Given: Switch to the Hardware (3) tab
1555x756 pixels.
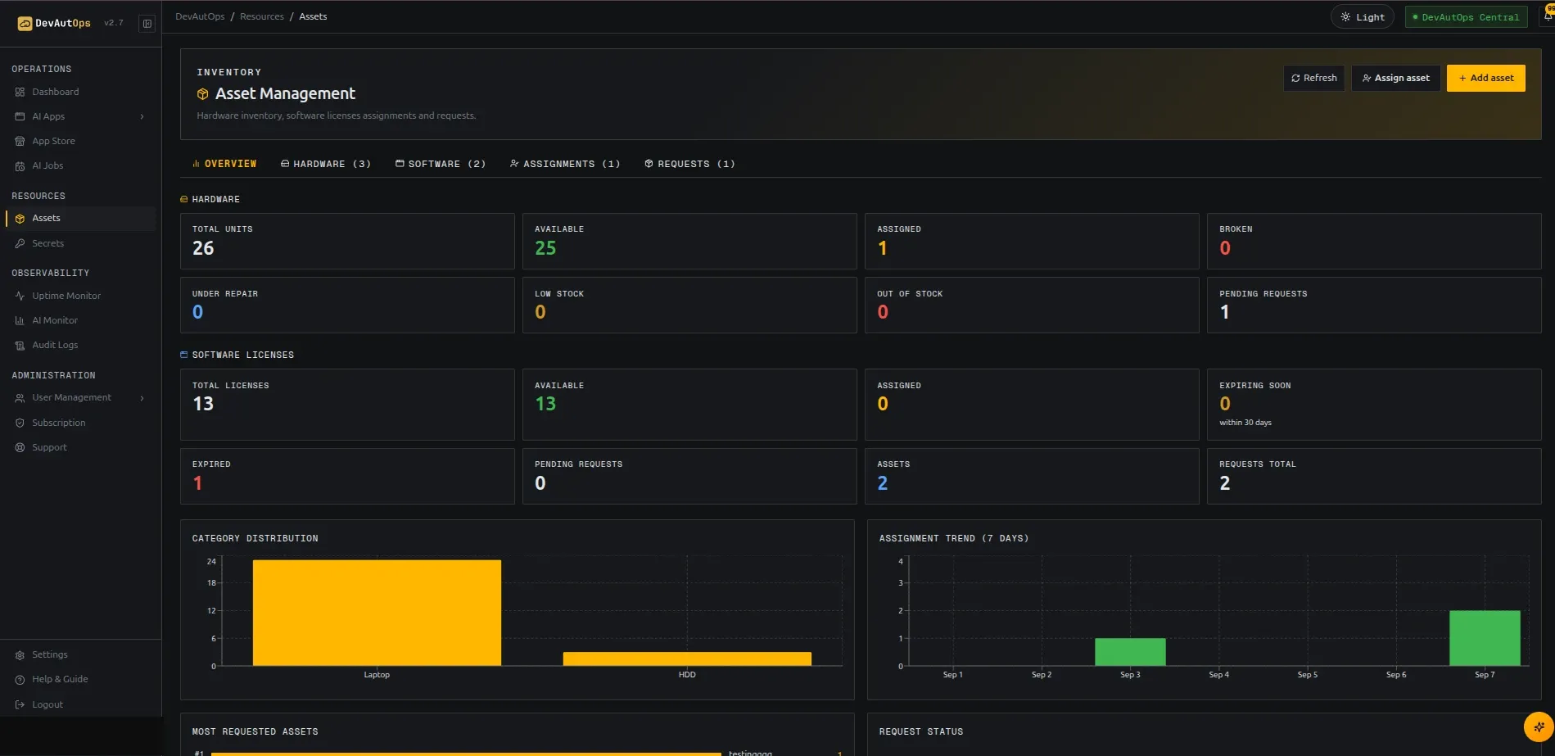Looking at the screenshot, I should coord(326,164).
